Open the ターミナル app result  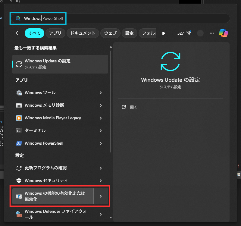click(35, 130)
